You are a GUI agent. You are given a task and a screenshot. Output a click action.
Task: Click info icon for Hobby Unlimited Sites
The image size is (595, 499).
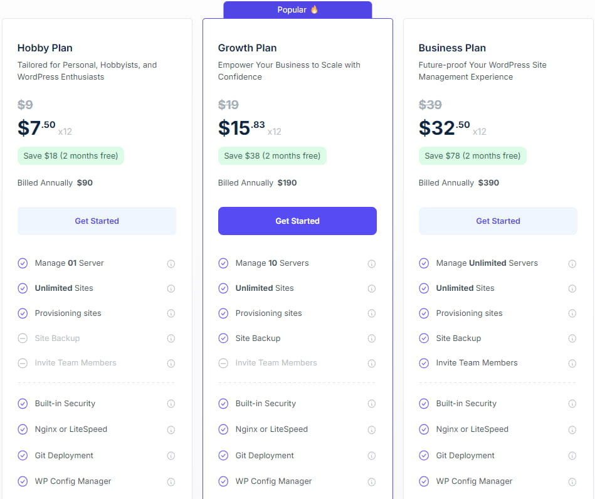(x=171, y=289)
